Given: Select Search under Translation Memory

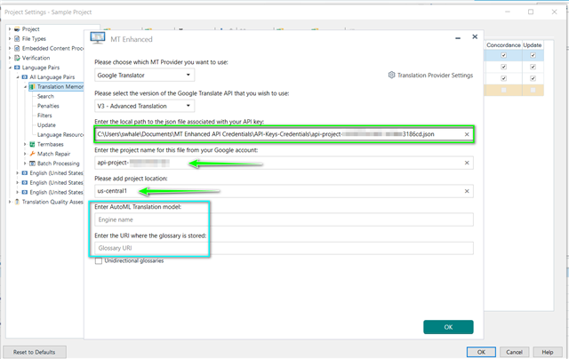Looking at the screenshot, I should [45, 96].
